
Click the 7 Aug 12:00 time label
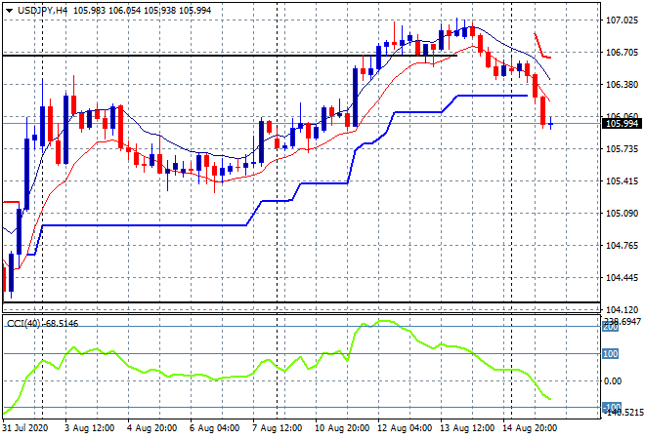(277, 428)
